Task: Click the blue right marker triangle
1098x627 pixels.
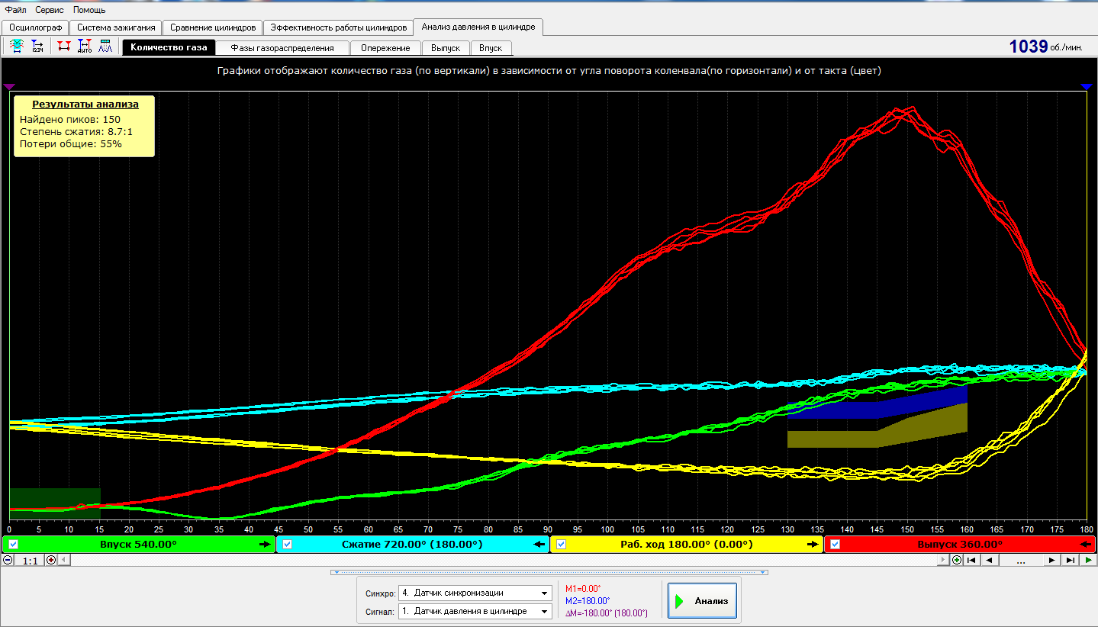Action: click(x=1087, y=87)
